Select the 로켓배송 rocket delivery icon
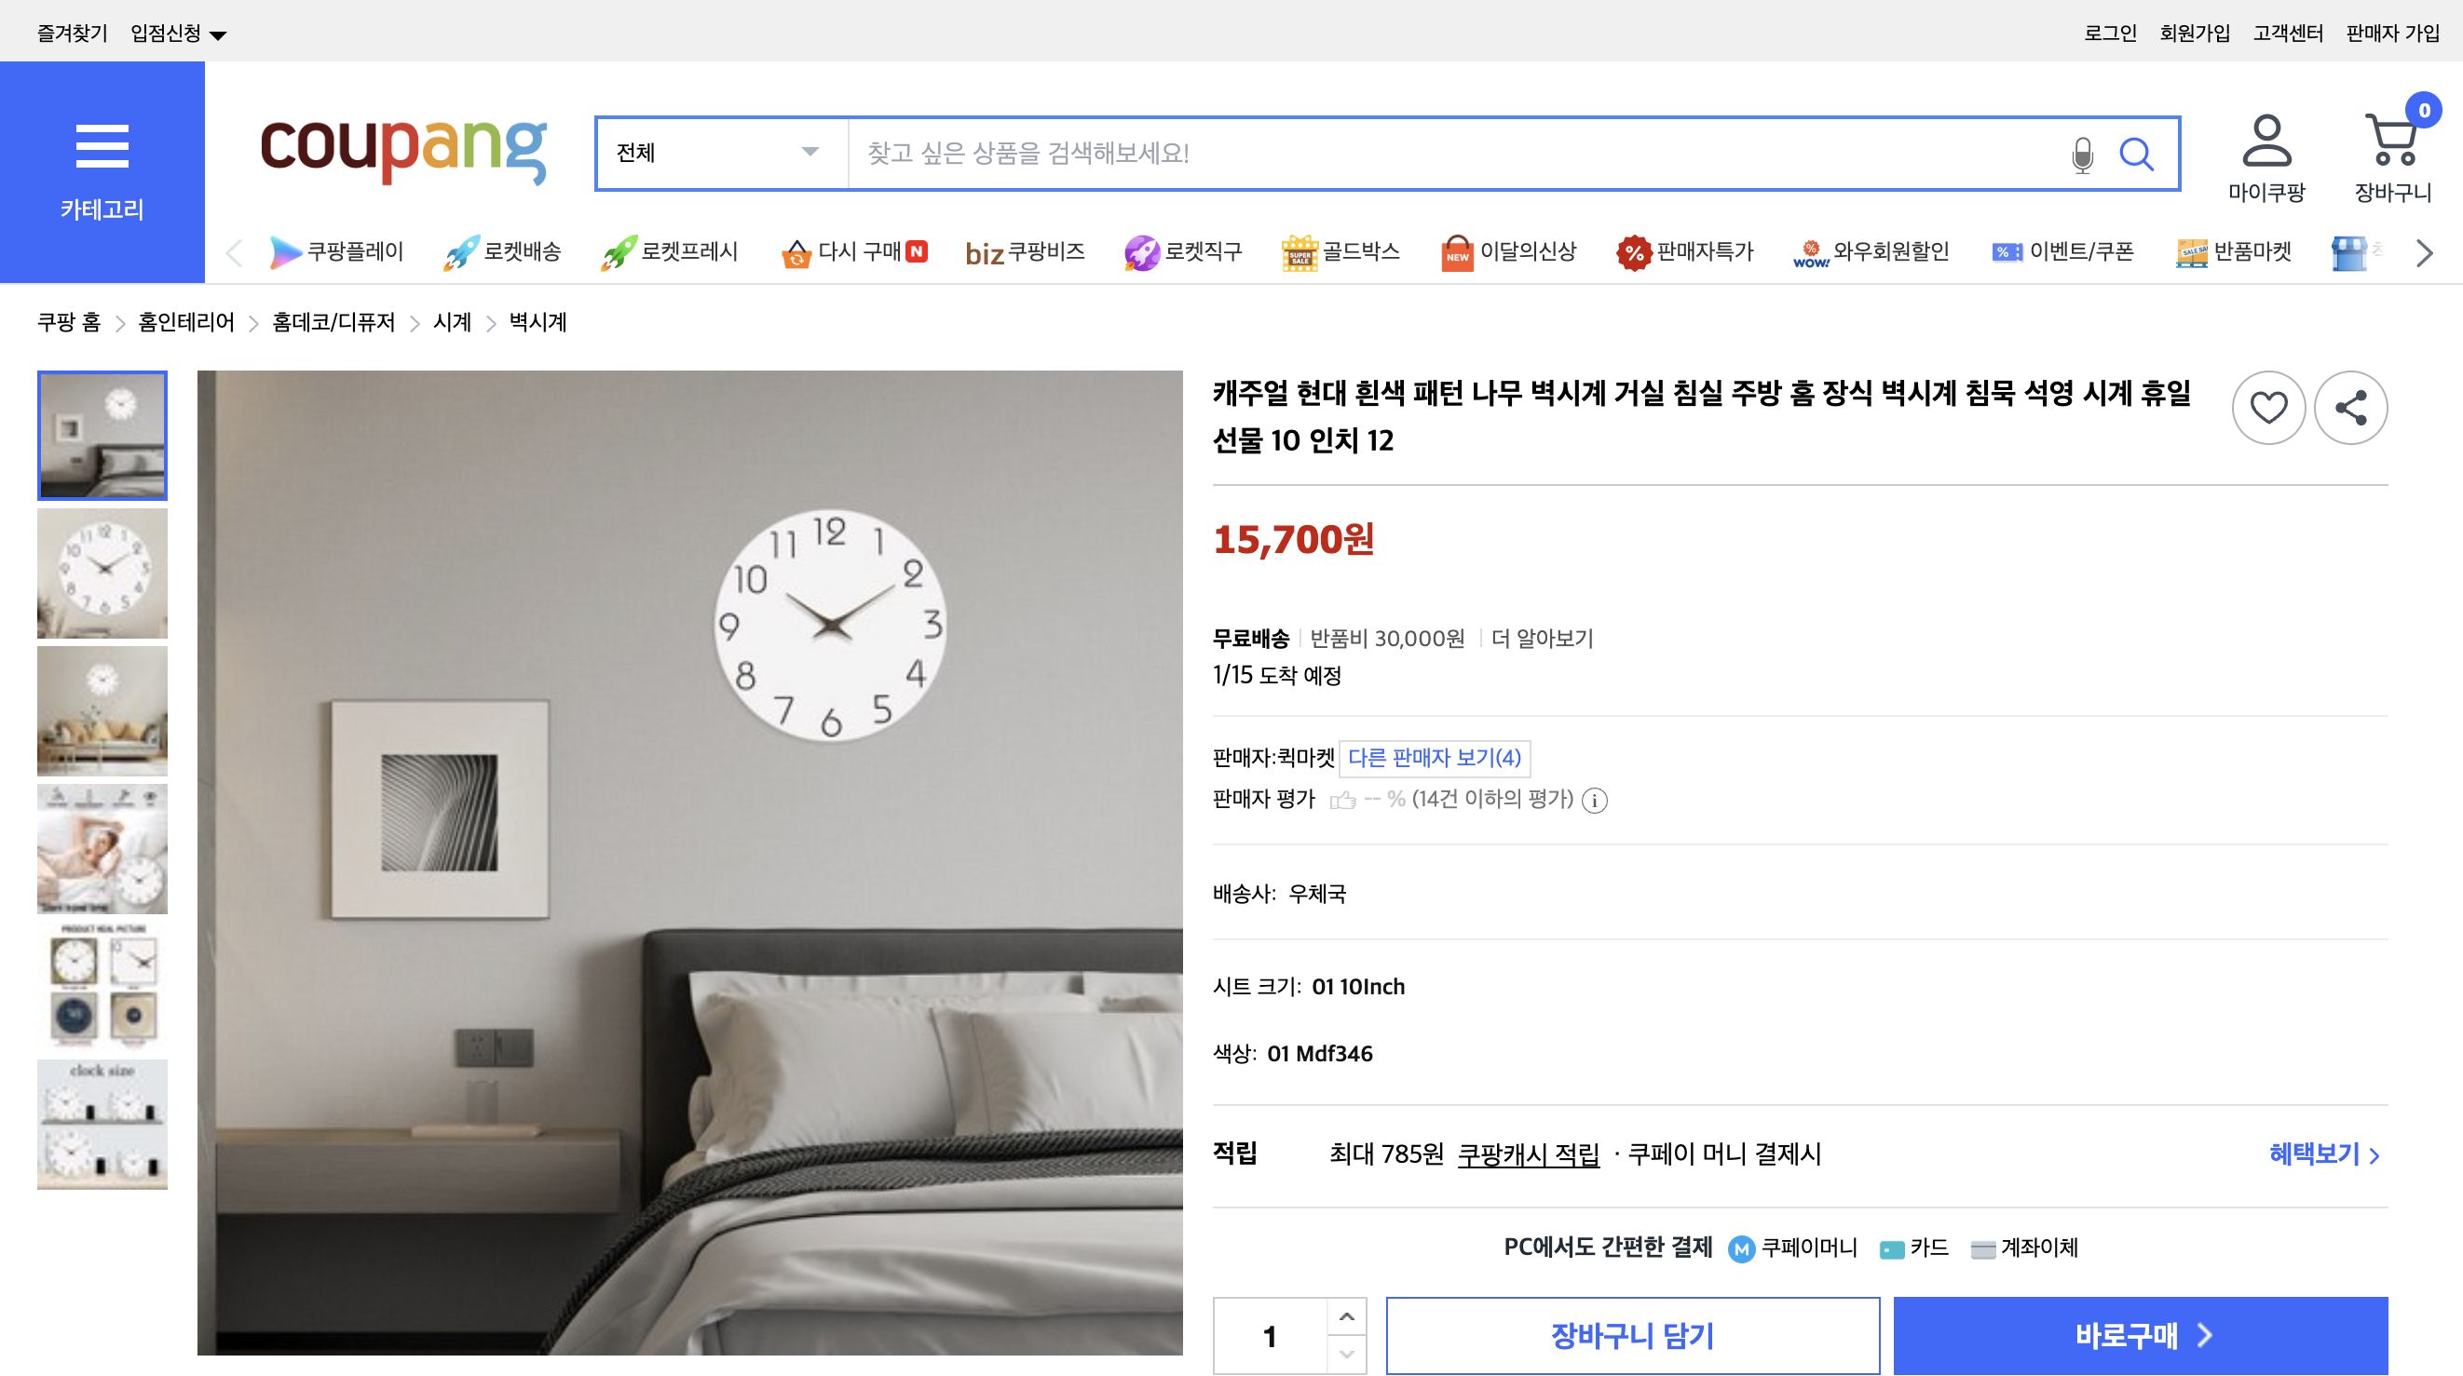2463x1376 pixels. click(463, 250)
